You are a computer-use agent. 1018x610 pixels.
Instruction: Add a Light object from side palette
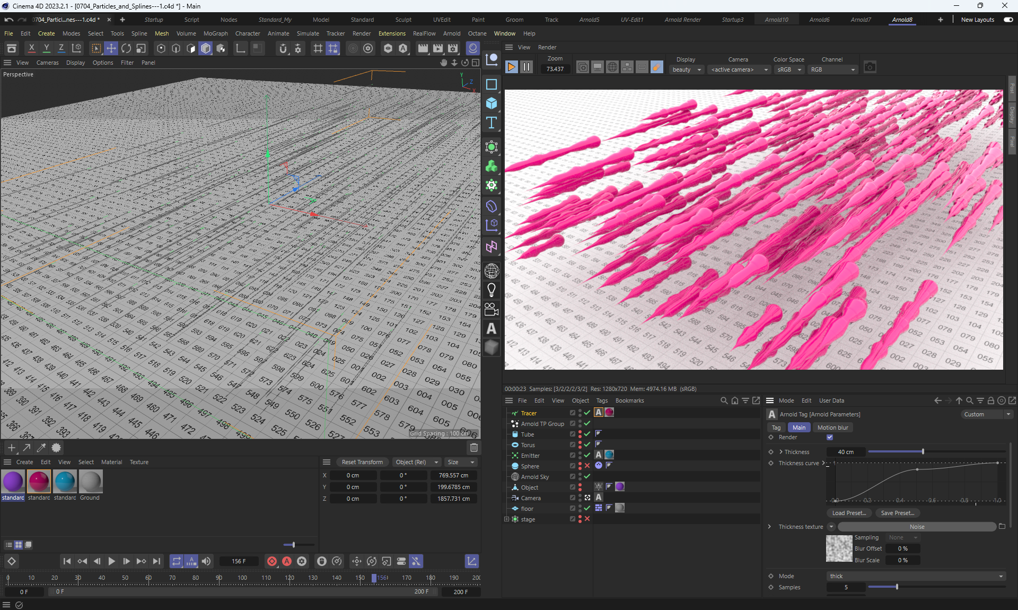[492, 290]
